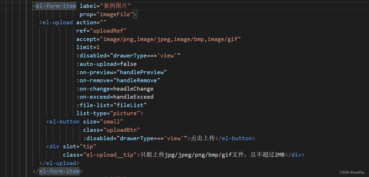Viewport: 369px width, 177px height.
Task: Click the closing el-upload tag
Action: pyautogui.click(x=59, y=163)
